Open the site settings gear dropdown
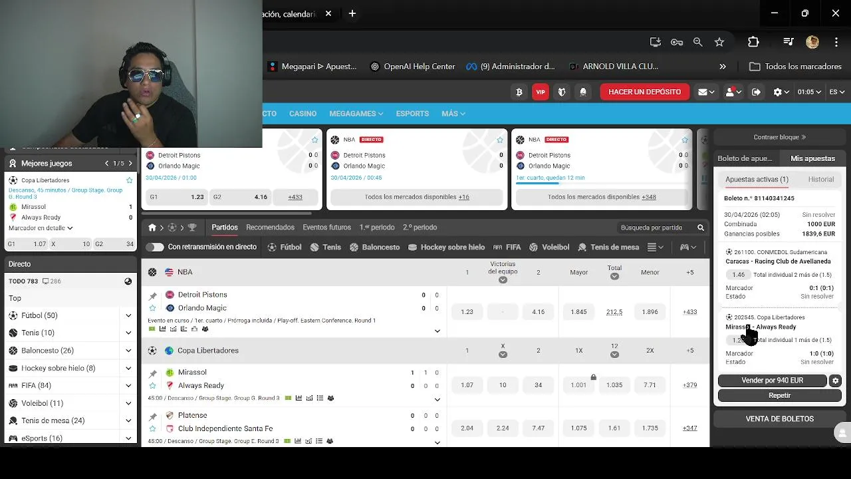The height and width of the screenshot is (479, 851). (781, 92)
